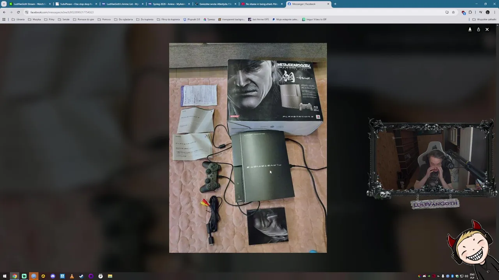Open the Just Anime GIFS bookmark
Image resolution: width=499 pixels, height=280 pixels.
coord(259,19)
